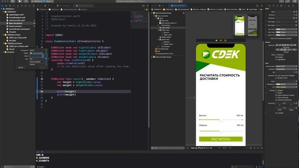Toggle Multiple Touch checkbox
299x168 pixels.
[276, 78]
